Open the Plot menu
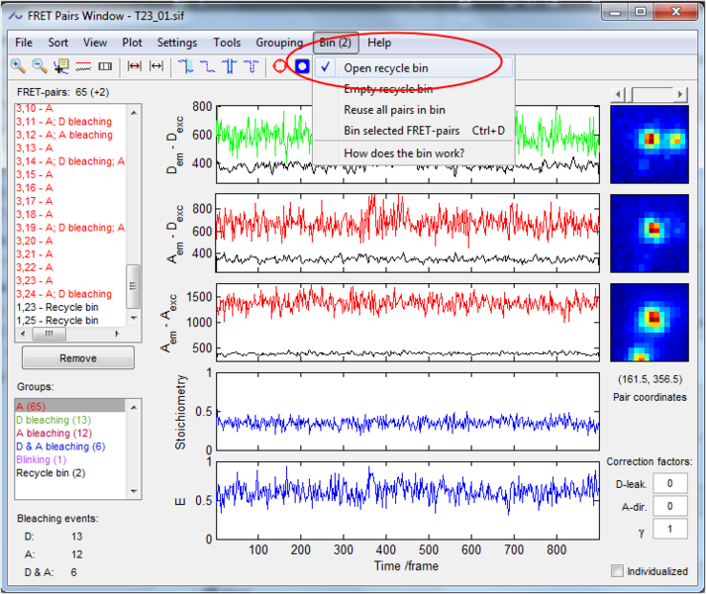The height and width of the screenshot is (594, 706). click(x=132, y=43)
